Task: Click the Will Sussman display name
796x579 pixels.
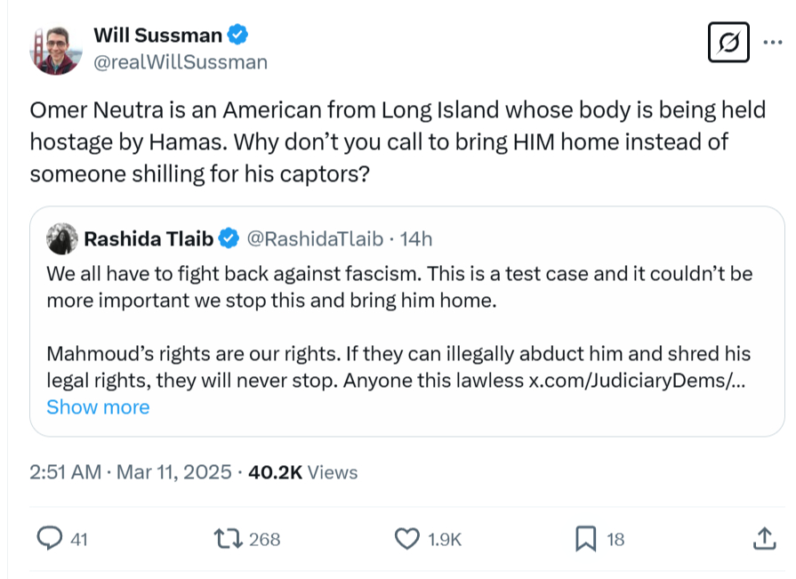Action: [x=157, y=36]
